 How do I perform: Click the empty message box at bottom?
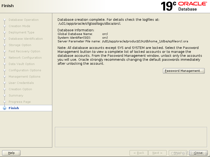131,137
